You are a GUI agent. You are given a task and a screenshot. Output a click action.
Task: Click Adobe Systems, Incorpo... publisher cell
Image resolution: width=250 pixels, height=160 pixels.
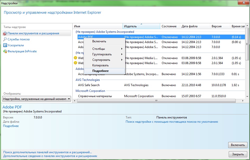click(141, 74)
